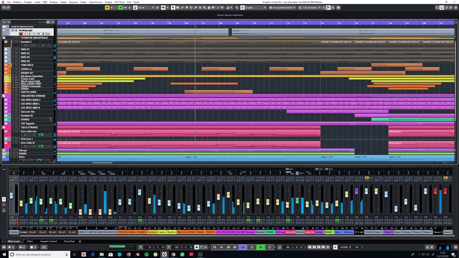Solo the Audiojungle track

pos(16,30)
